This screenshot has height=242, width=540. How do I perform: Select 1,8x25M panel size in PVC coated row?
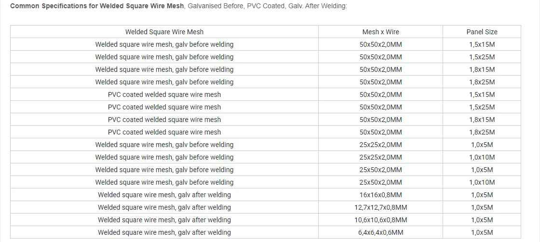pos(482,132)
